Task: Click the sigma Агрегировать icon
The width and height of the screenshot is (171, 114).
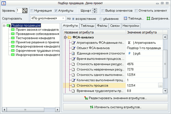Action: [129, 43]
